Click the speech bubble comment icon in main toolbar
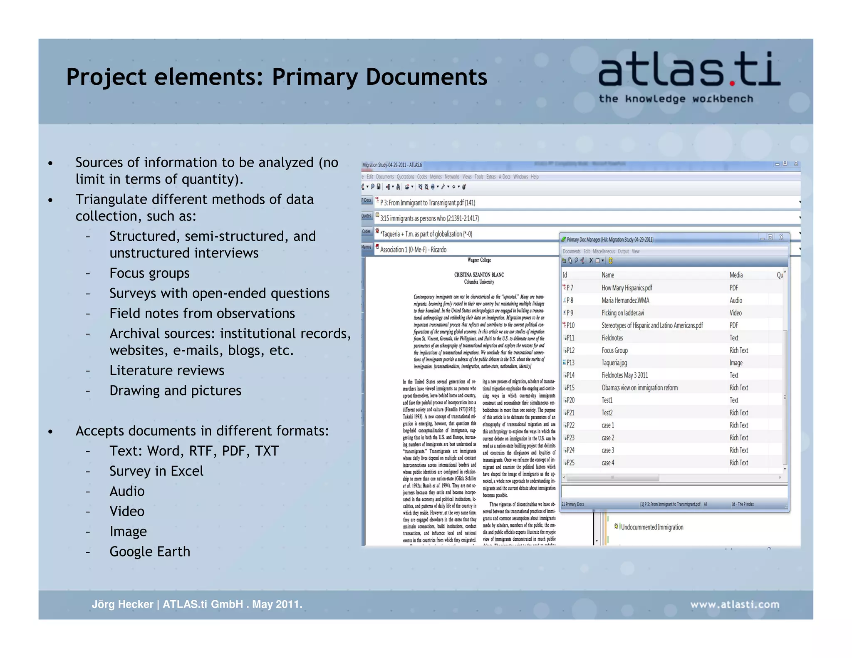Screen dimensions: 852x658 (x=373, y=187)
